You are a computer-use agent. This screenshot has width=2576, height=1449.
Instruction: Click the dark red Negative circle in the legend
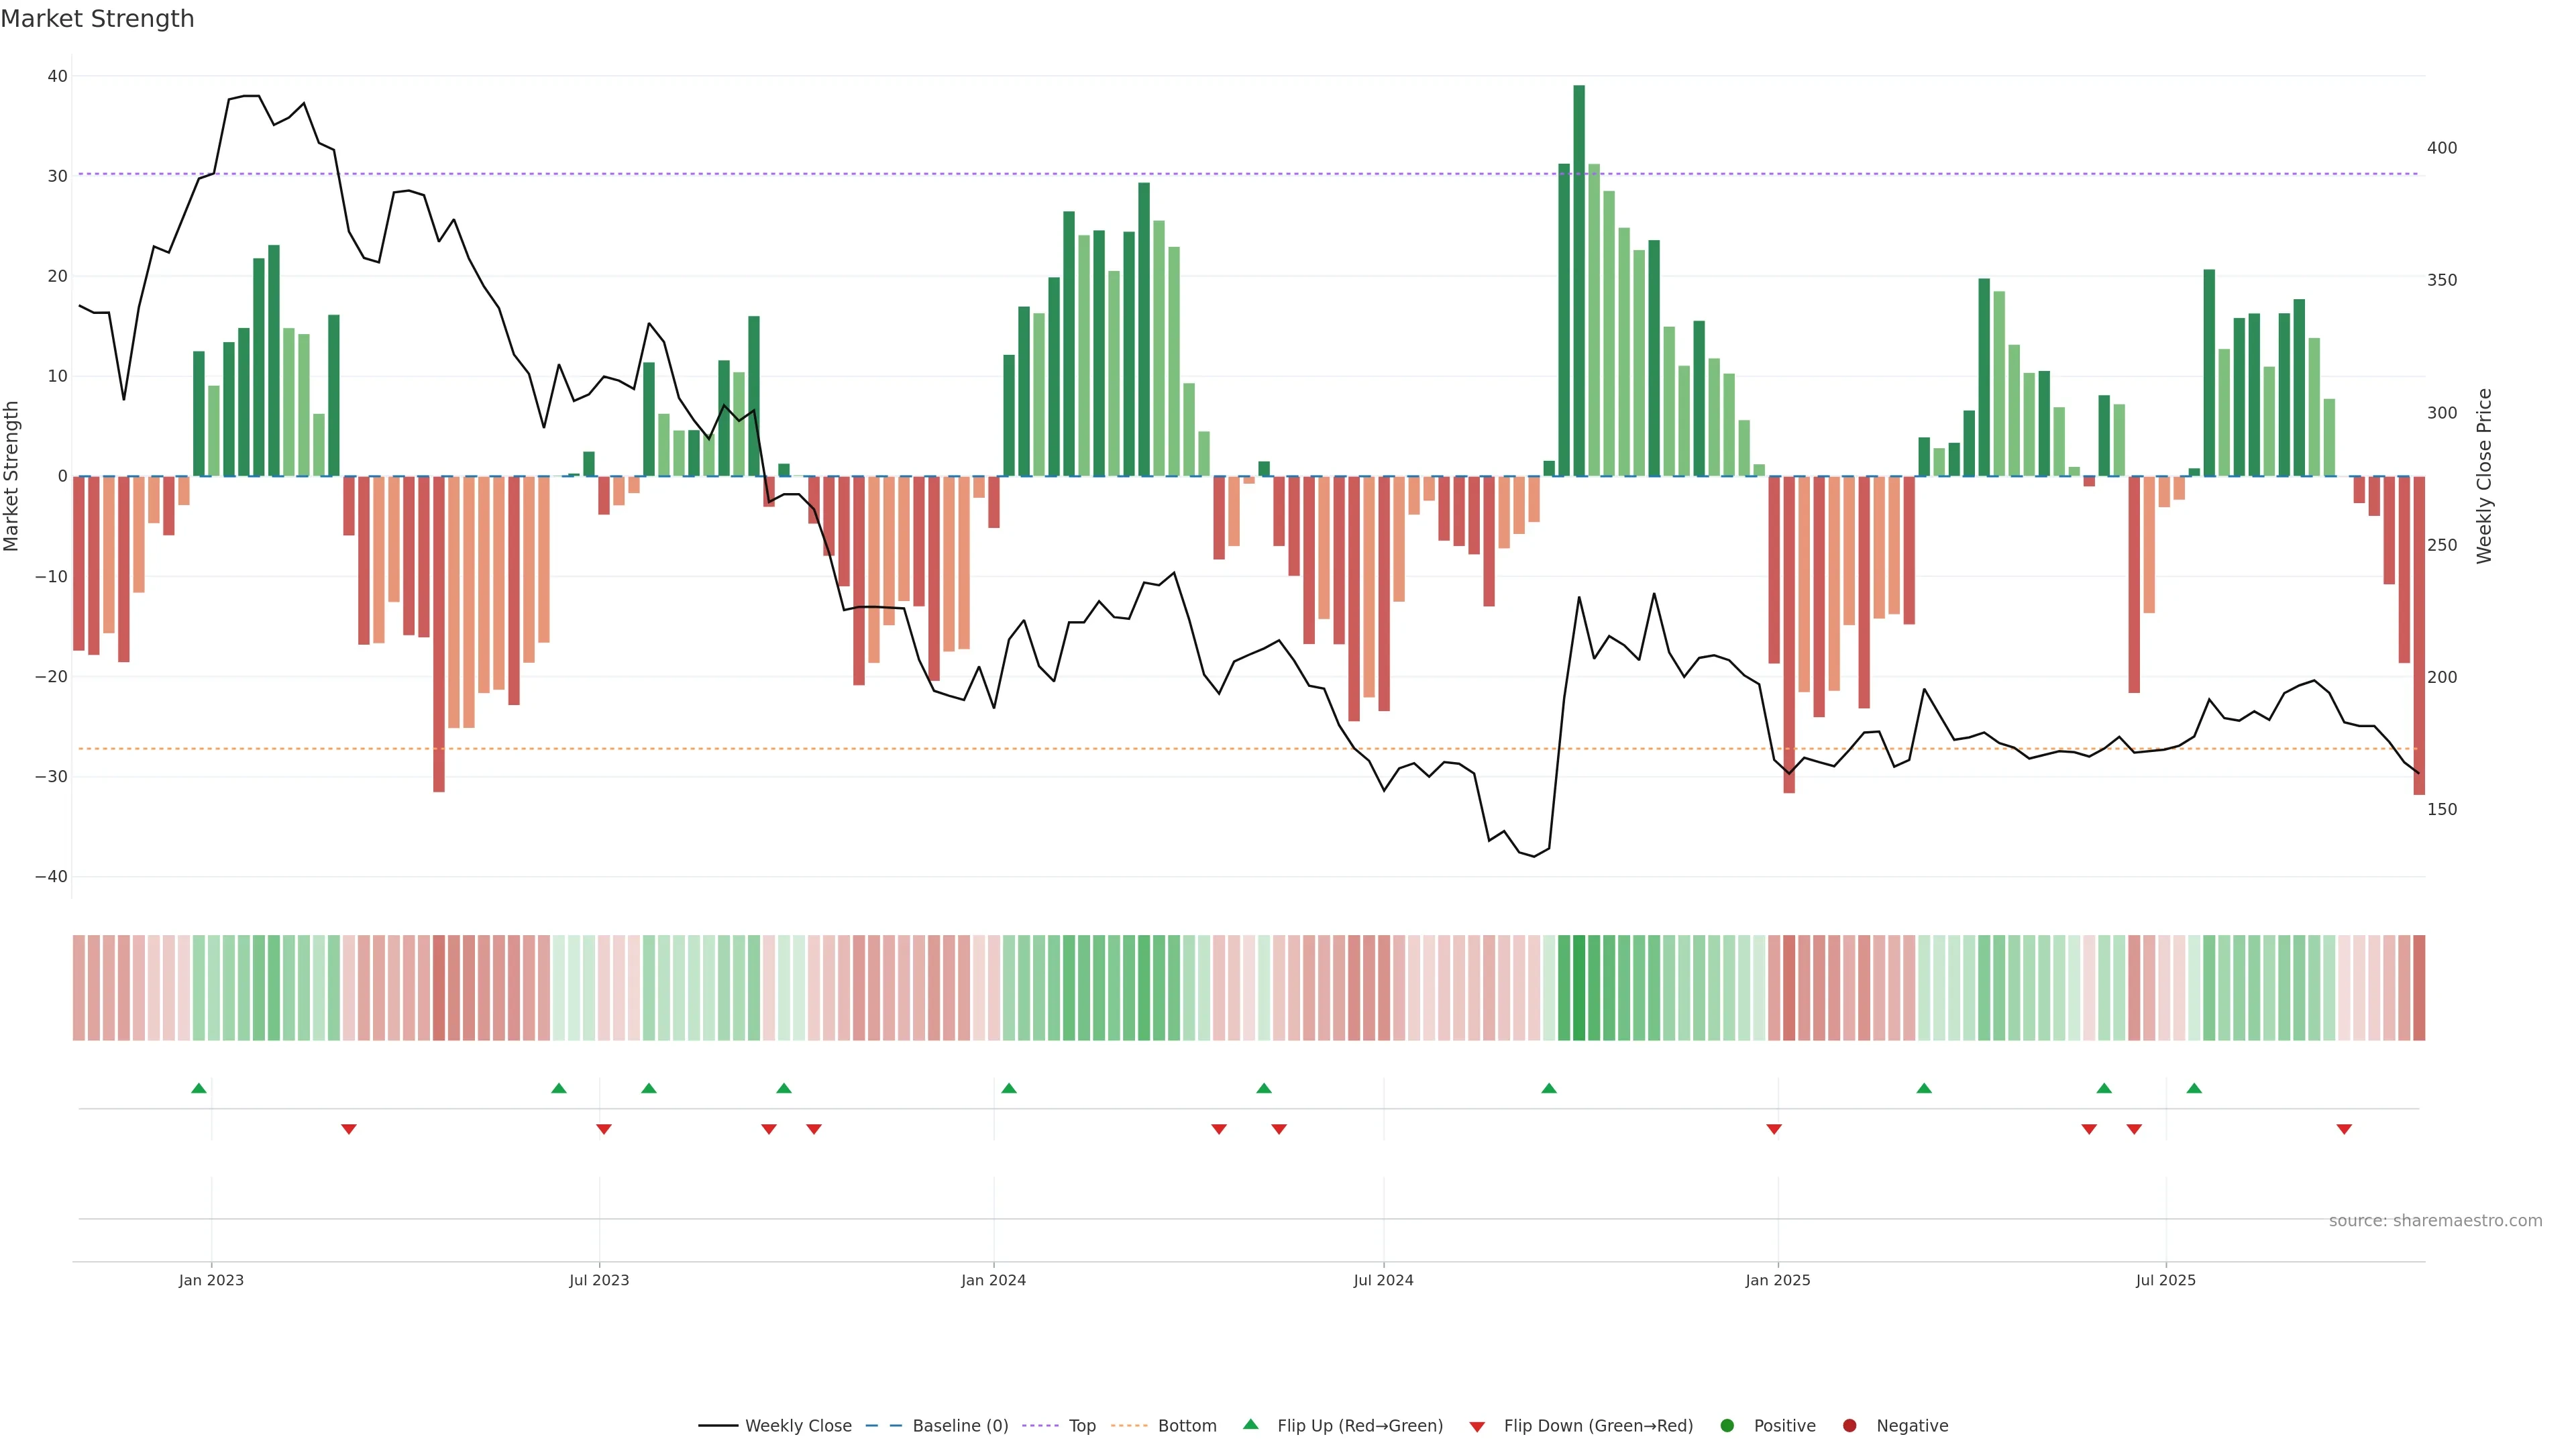pyautogui.click(x=1849, y=1426)
